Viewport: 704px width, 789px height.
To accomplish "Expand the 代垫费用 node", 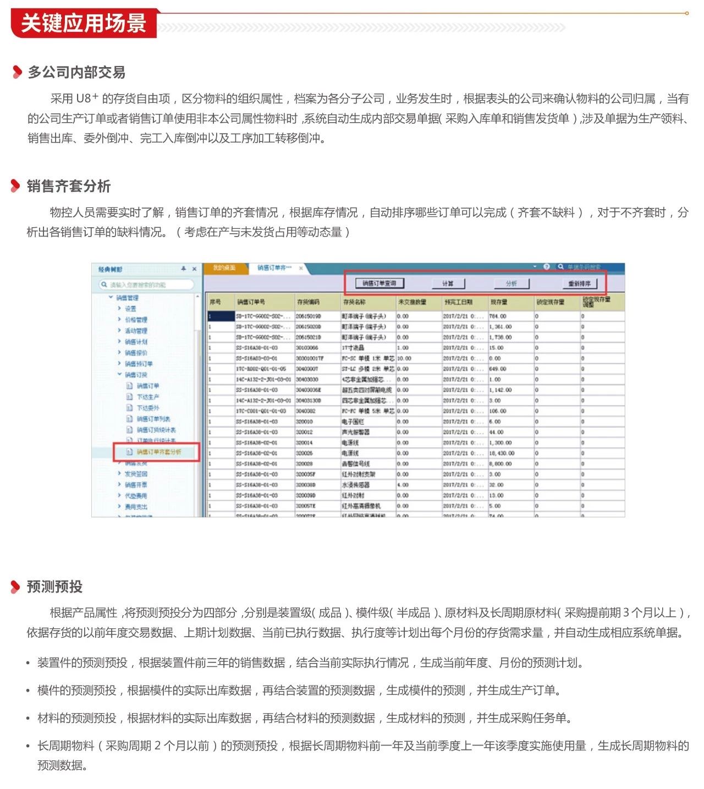I will pyautogui.click(x=119, y=496).
